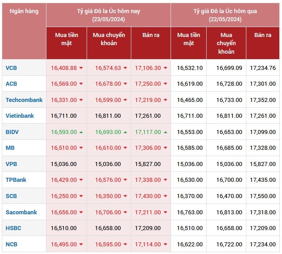Click VPB's 15,827.00 sell rate for yesterday
282x254 pixels.
click(x=263, y=164)
